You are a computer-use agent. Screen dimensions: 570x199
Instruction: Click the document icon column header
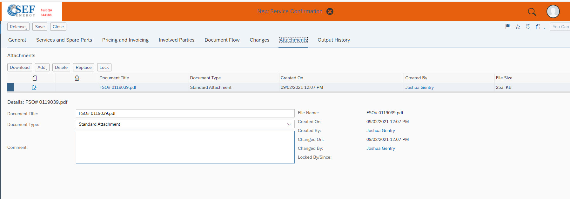(35, 78)
